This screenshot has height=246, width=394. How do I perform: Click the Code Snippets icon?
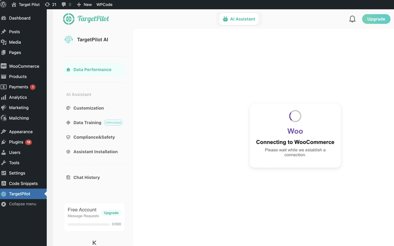(4, 183)
